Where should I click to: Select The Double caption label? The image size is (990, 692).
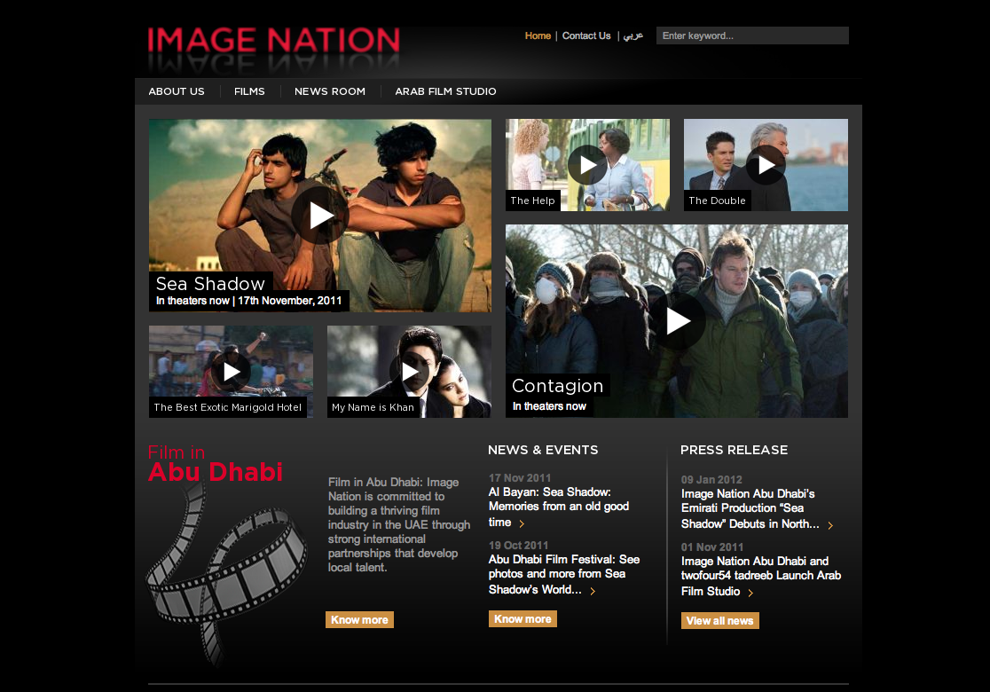tap(718, 201)
